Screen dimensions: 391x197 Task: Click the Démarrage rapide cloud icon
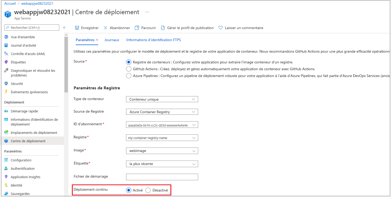tap(6, 111)
